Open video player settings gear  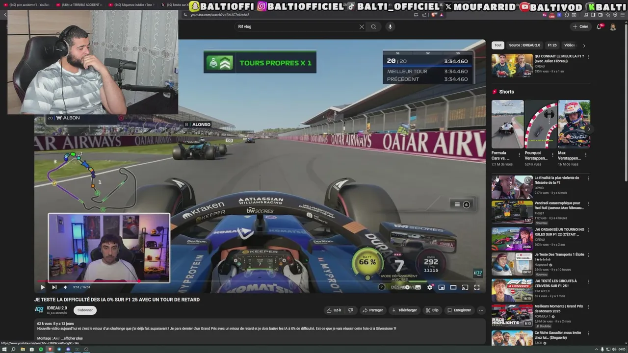click(x=430, y=287)
